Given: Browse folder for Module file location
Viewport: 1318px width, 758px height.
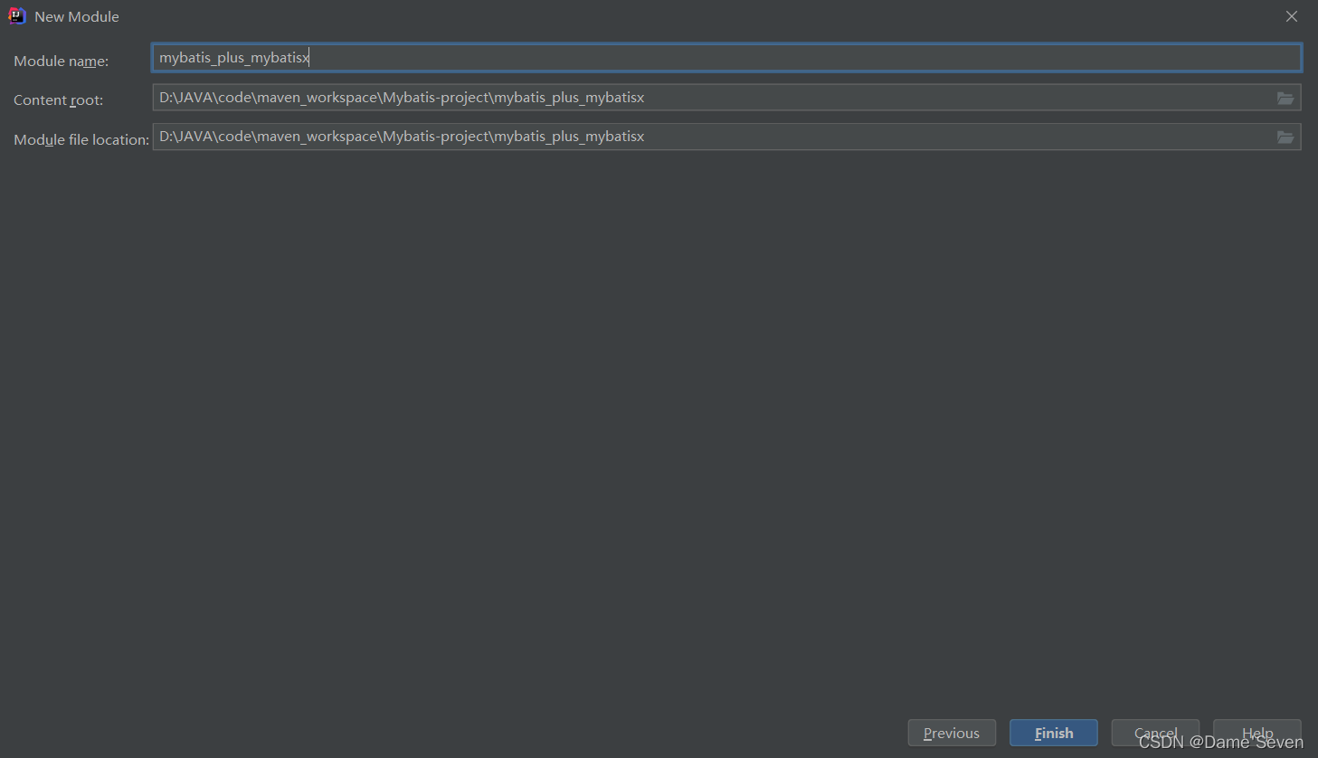Looking at the screenshot, I should (1285, 137).
